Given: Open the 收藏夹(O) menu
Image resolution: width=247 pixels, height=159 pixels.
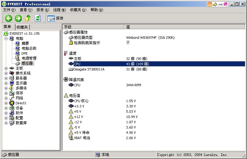Looking at the screenshot, I should click(78, 10).
